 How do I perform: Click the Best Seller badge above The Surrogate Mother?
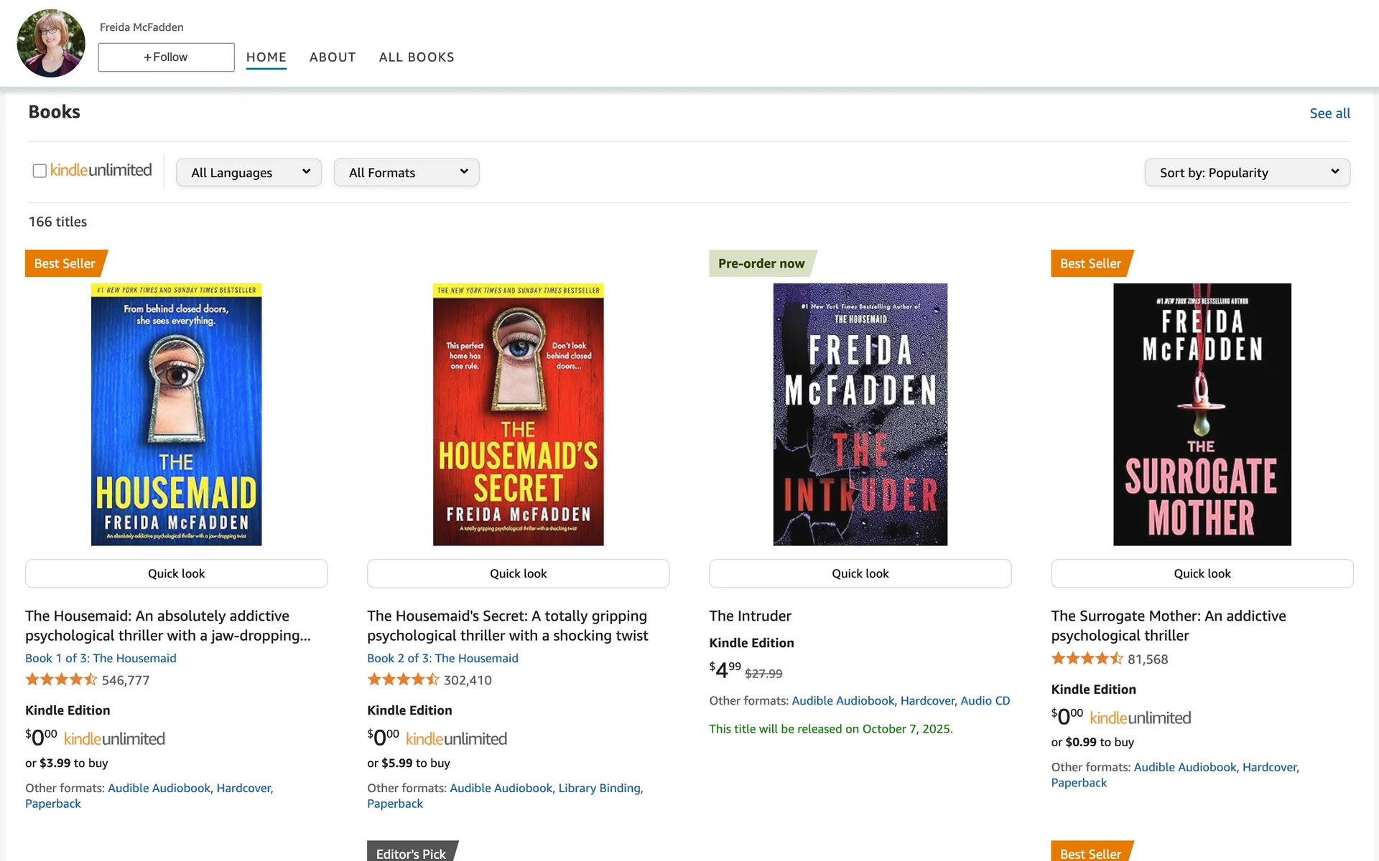coord(1090,263)
